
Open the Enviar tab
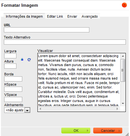(72, 16)
